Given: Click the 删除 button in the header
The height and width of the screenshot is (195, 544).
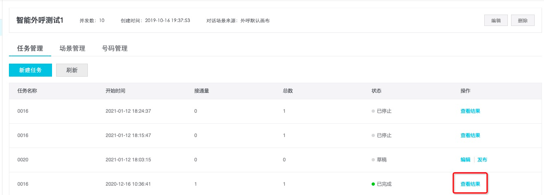Looking at the screenshot, I should coord(522,20).
